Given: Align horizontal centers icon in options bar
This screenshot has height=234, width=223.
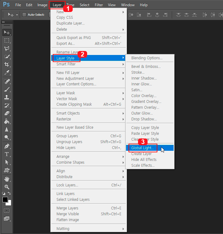Looking at the screenshot, I should (157, 15).
